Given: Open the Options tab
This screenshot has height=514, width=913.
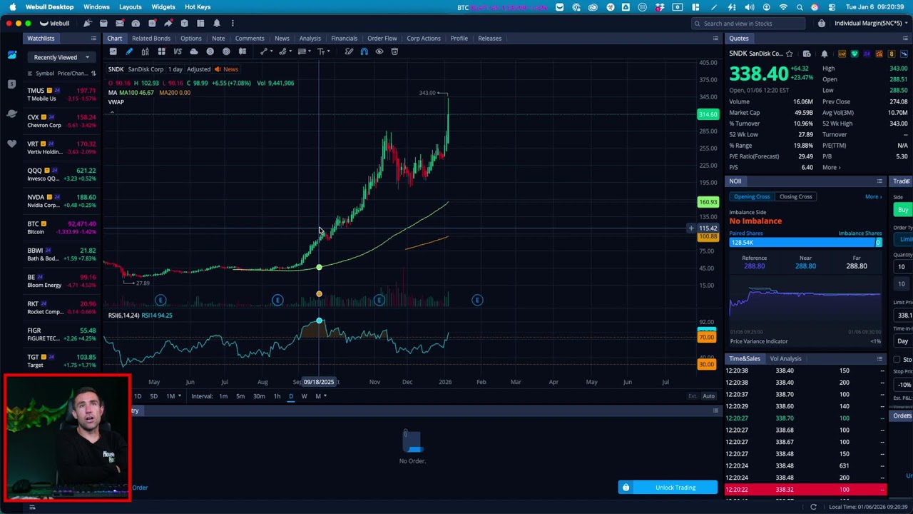Looking at the screenshot, I should pos(190,38).
